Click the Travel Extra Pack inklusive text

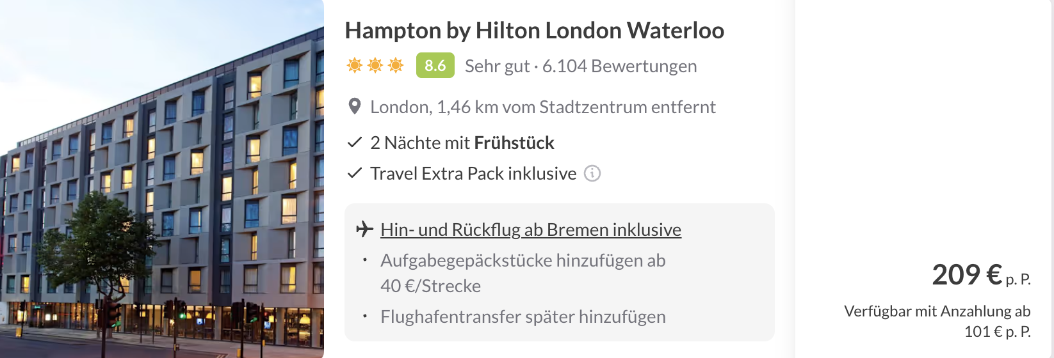[473, 173]
